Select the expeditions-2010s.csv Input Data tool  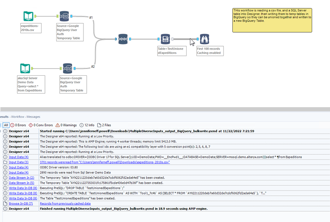coord(28,16)
